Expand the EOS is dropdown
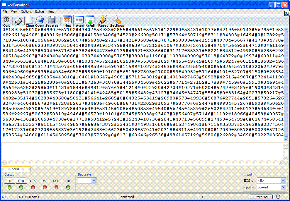Viewport: 290px width, 201px height. (283, 180)
